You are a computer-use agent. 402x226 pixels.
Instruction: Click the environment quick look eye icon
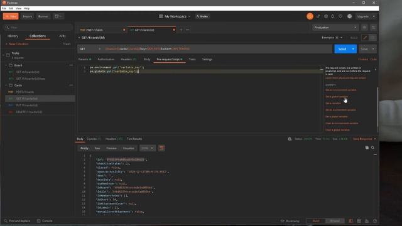(x=364, y=28)
